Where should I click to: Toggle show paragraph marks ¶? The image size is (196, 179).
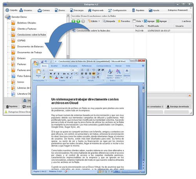tap(98, 77)
